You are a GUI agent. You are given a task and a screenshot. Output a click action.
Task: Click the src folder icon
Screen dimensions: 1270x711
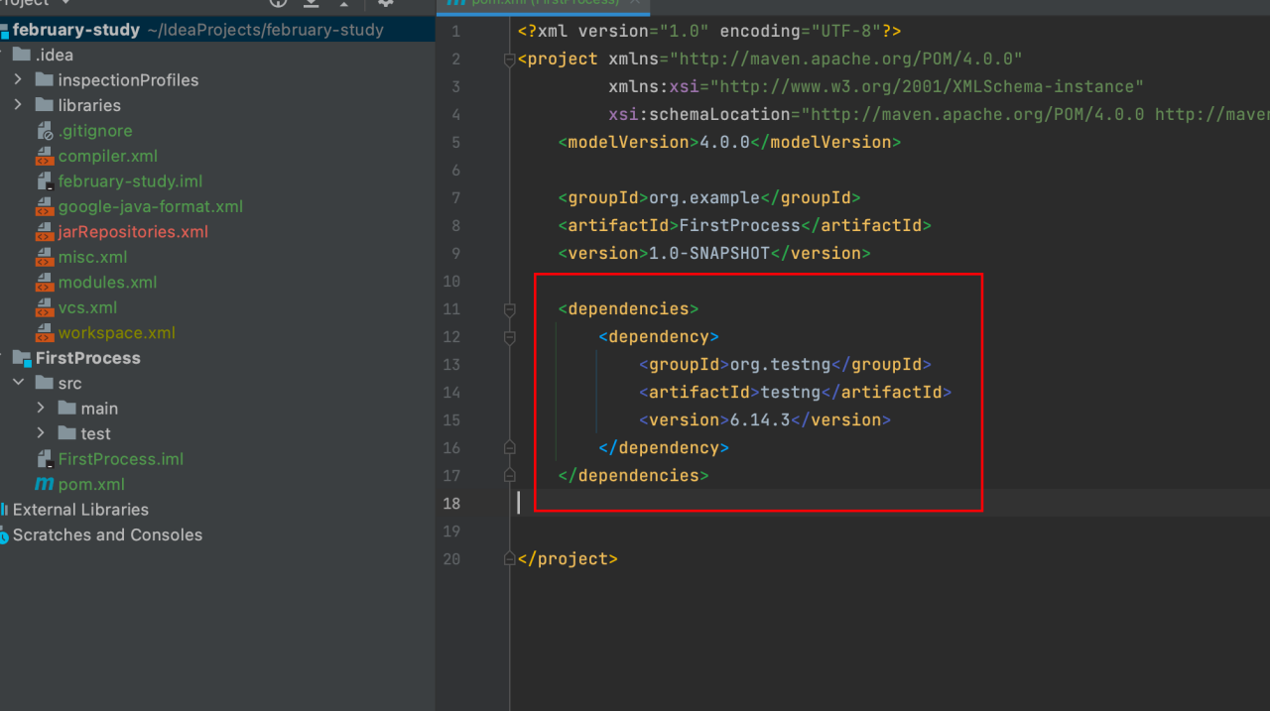pos(44,383)
